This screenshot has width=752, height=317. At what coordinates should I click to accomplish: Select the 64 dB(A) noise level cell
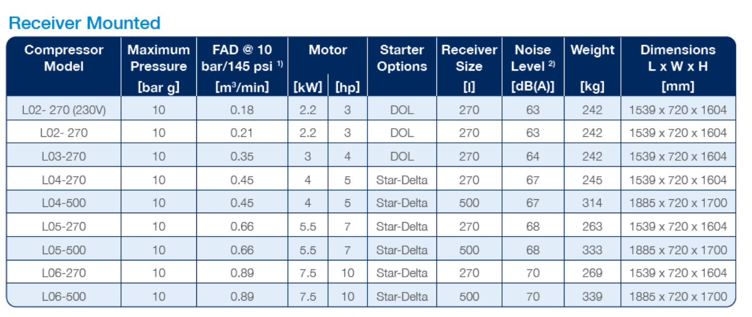532,156
